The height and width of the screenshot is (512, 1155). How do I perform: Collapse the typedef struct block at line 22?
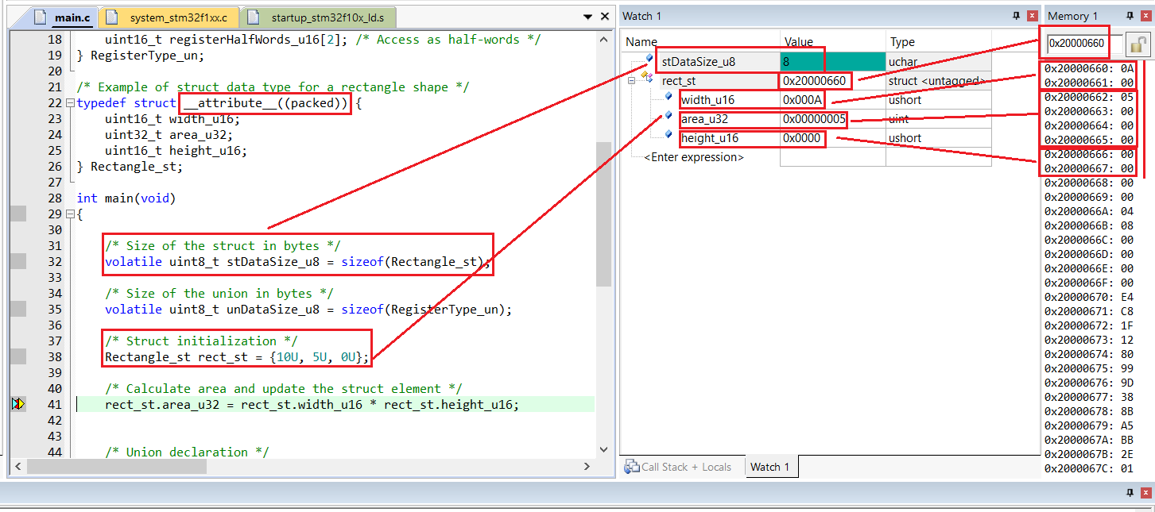click(70, 103)
